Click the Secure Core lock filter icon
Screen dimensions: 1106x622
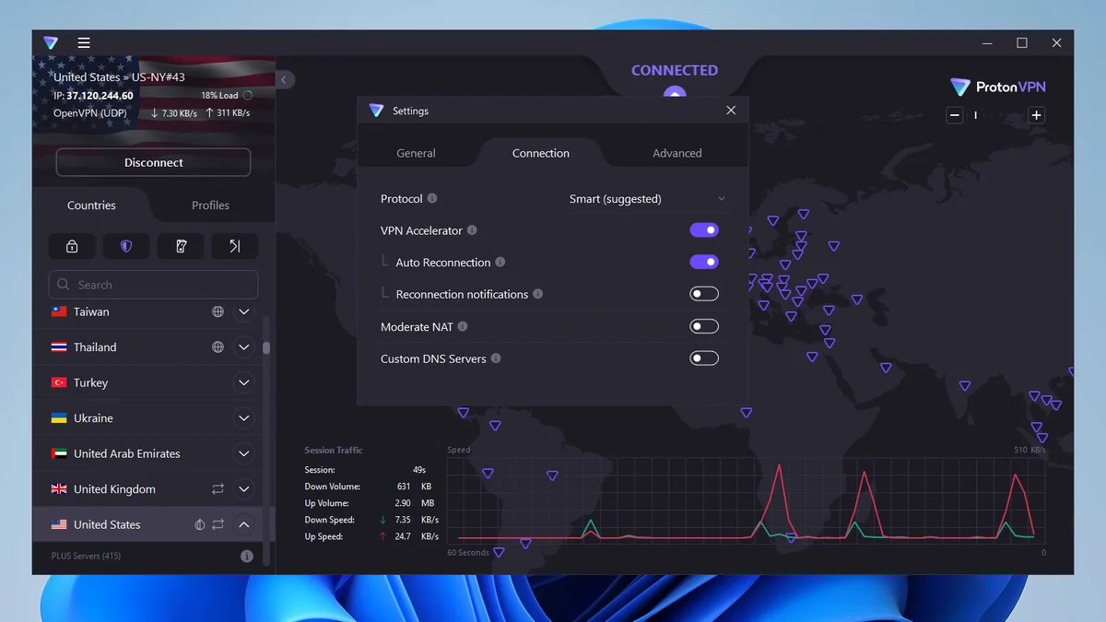tap(72, 246)
